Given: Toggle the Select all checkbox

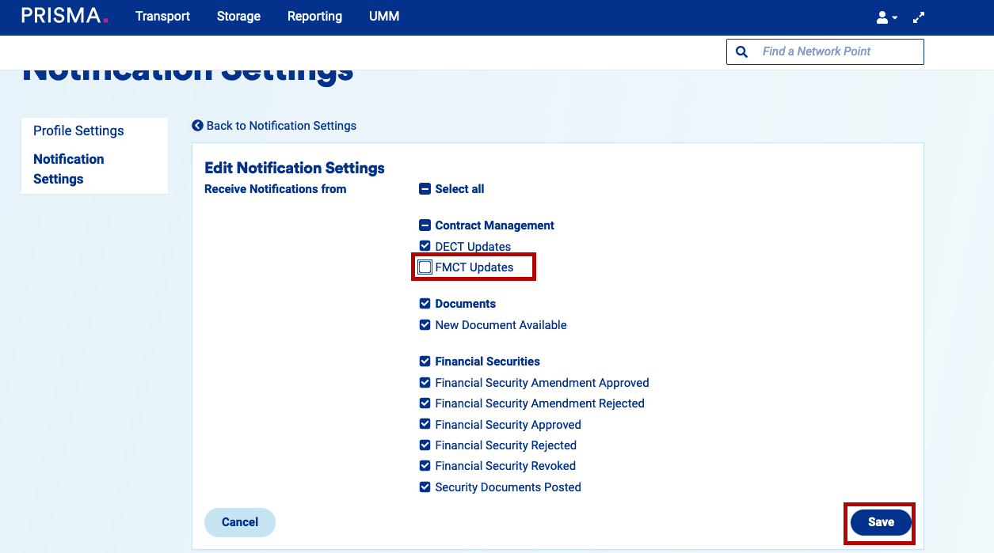Looking at the screenshot, I should tap(425, 189).
